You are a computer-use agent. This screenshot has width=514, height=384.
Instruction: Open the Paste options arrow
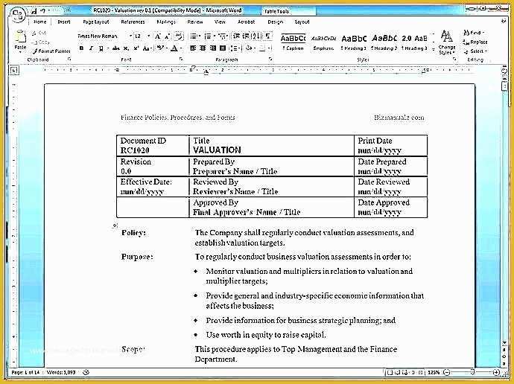coord(20,52)
